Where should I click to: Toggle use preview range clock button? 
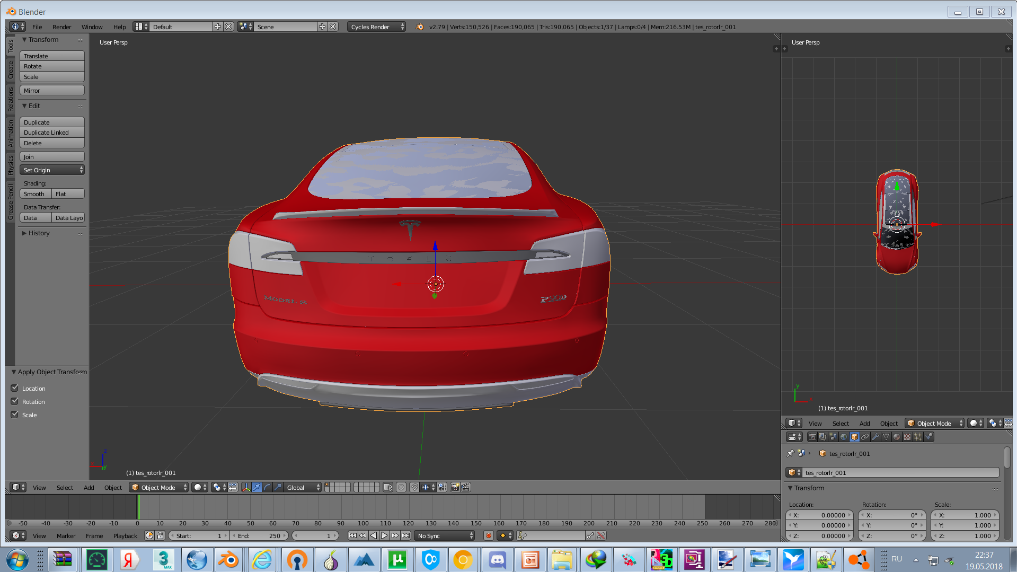pyautogui.click(x=149, y=535)
